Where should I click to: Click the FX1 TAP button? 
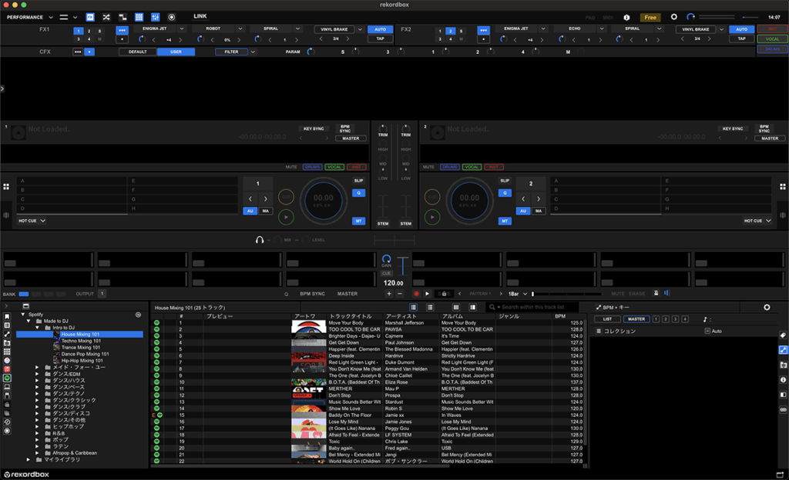tap(381, 38)
